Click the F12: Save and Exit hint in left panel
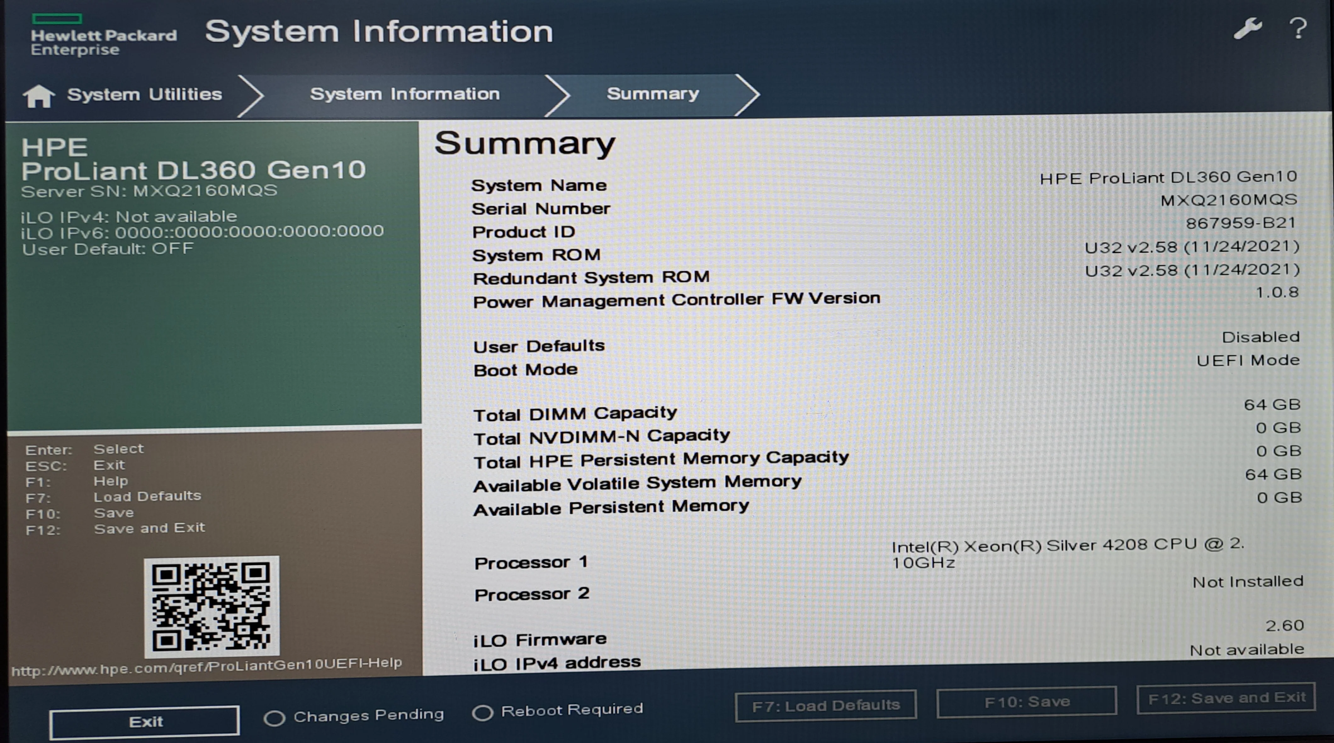1334x743 pixels. point(115,529)
